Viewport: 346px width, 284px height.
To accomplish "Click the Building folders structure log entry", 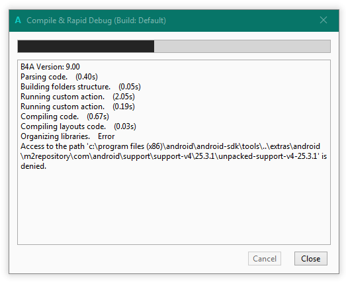I will tap(81, 87).
